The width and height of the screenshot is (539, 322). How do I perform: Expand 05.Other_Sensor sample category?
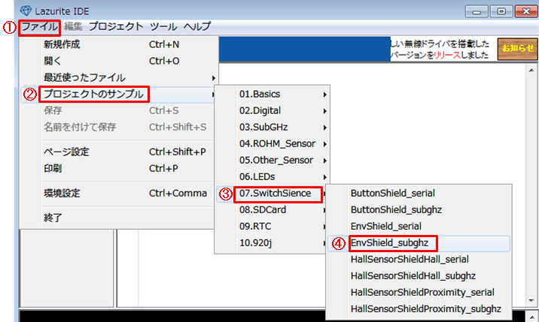(272, 160)
